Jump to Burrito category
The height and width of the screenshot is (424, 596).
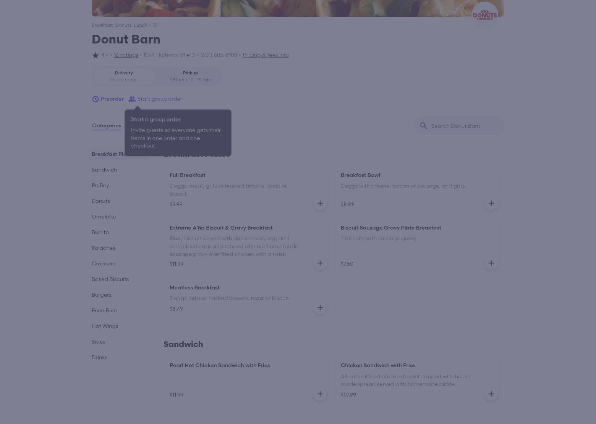100,232
